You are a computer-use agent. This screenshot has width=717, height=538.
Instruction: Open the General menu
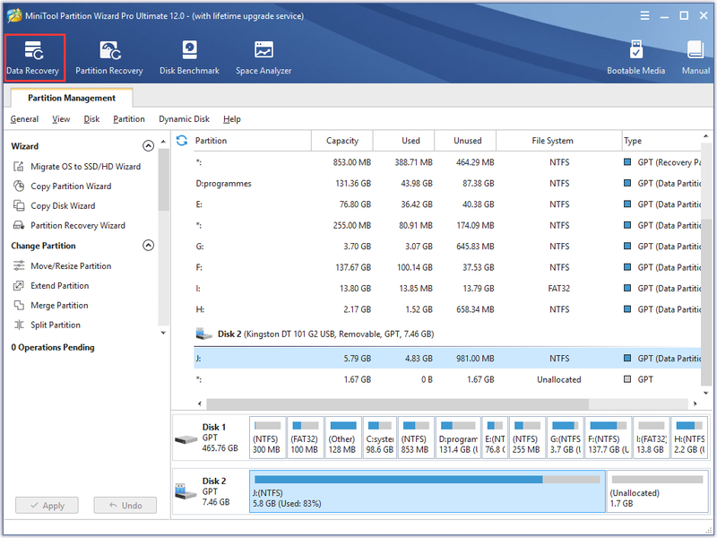coord(24,119)
